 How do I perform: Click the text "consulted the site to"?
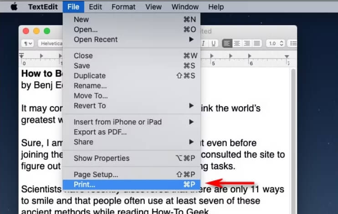click(x=243, y=154)
